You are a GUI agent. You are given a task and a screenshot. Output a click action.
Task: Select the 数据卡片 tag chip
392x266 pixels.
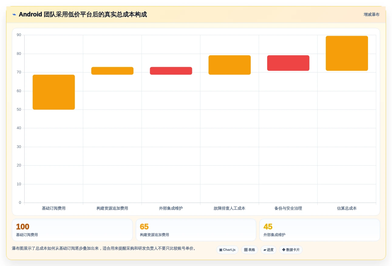click(x=291, y=250)
